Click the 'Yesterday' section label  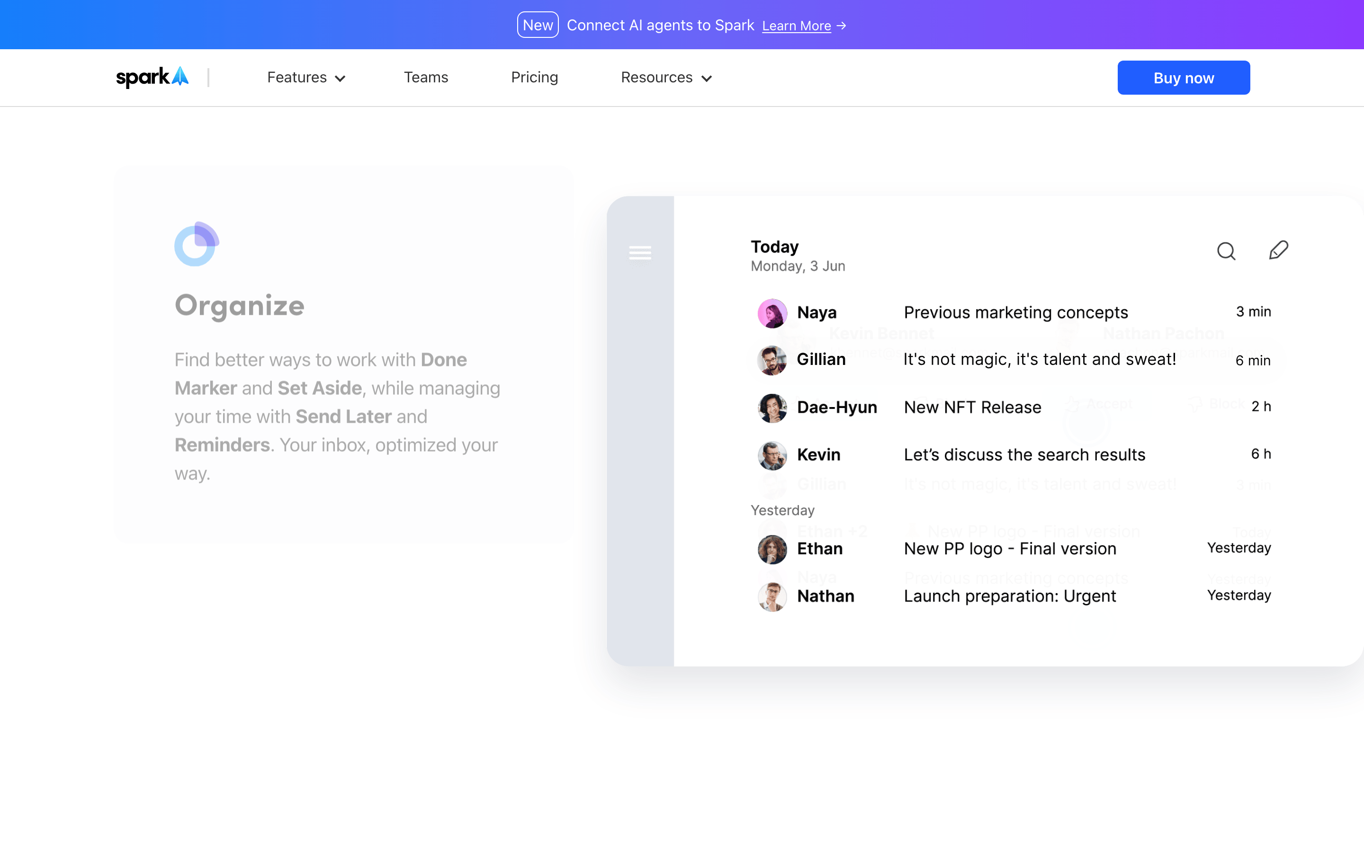tap(782, 510)
